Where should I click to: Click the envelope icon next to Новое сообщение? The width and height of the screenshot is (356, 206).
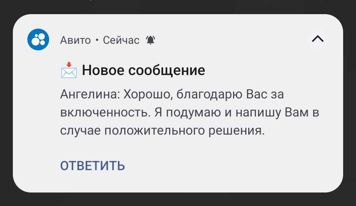69,70
